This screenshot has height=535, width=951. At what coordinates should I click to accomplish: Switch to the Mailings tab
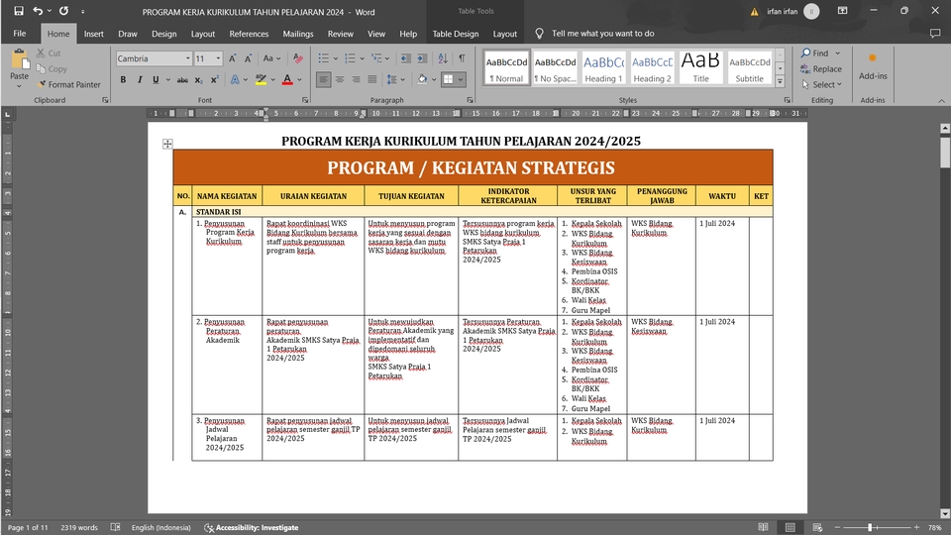coord(298,34)
